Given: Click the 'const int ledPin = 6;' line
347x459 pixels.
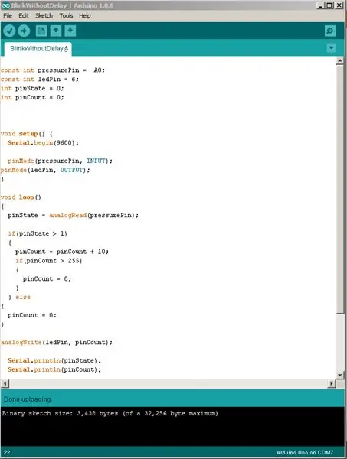Looking at the screenshot, I should pyautogui.click(x=40, y=80).
